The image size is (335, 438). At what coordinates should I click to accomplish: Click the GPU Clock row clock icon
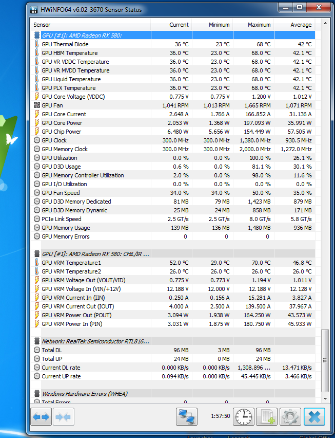tap(36, 140)
